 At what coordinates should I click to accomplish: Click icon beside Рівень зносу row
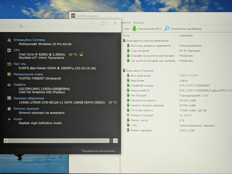click(x=128, y=120)
